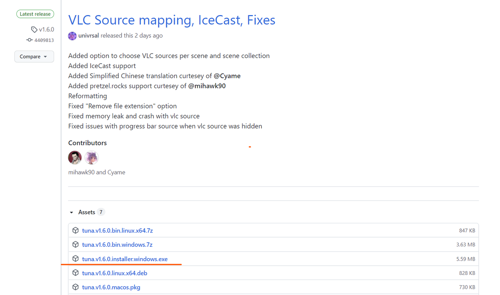
Task: Open the univrsal author name link
Action: [89, 36]
